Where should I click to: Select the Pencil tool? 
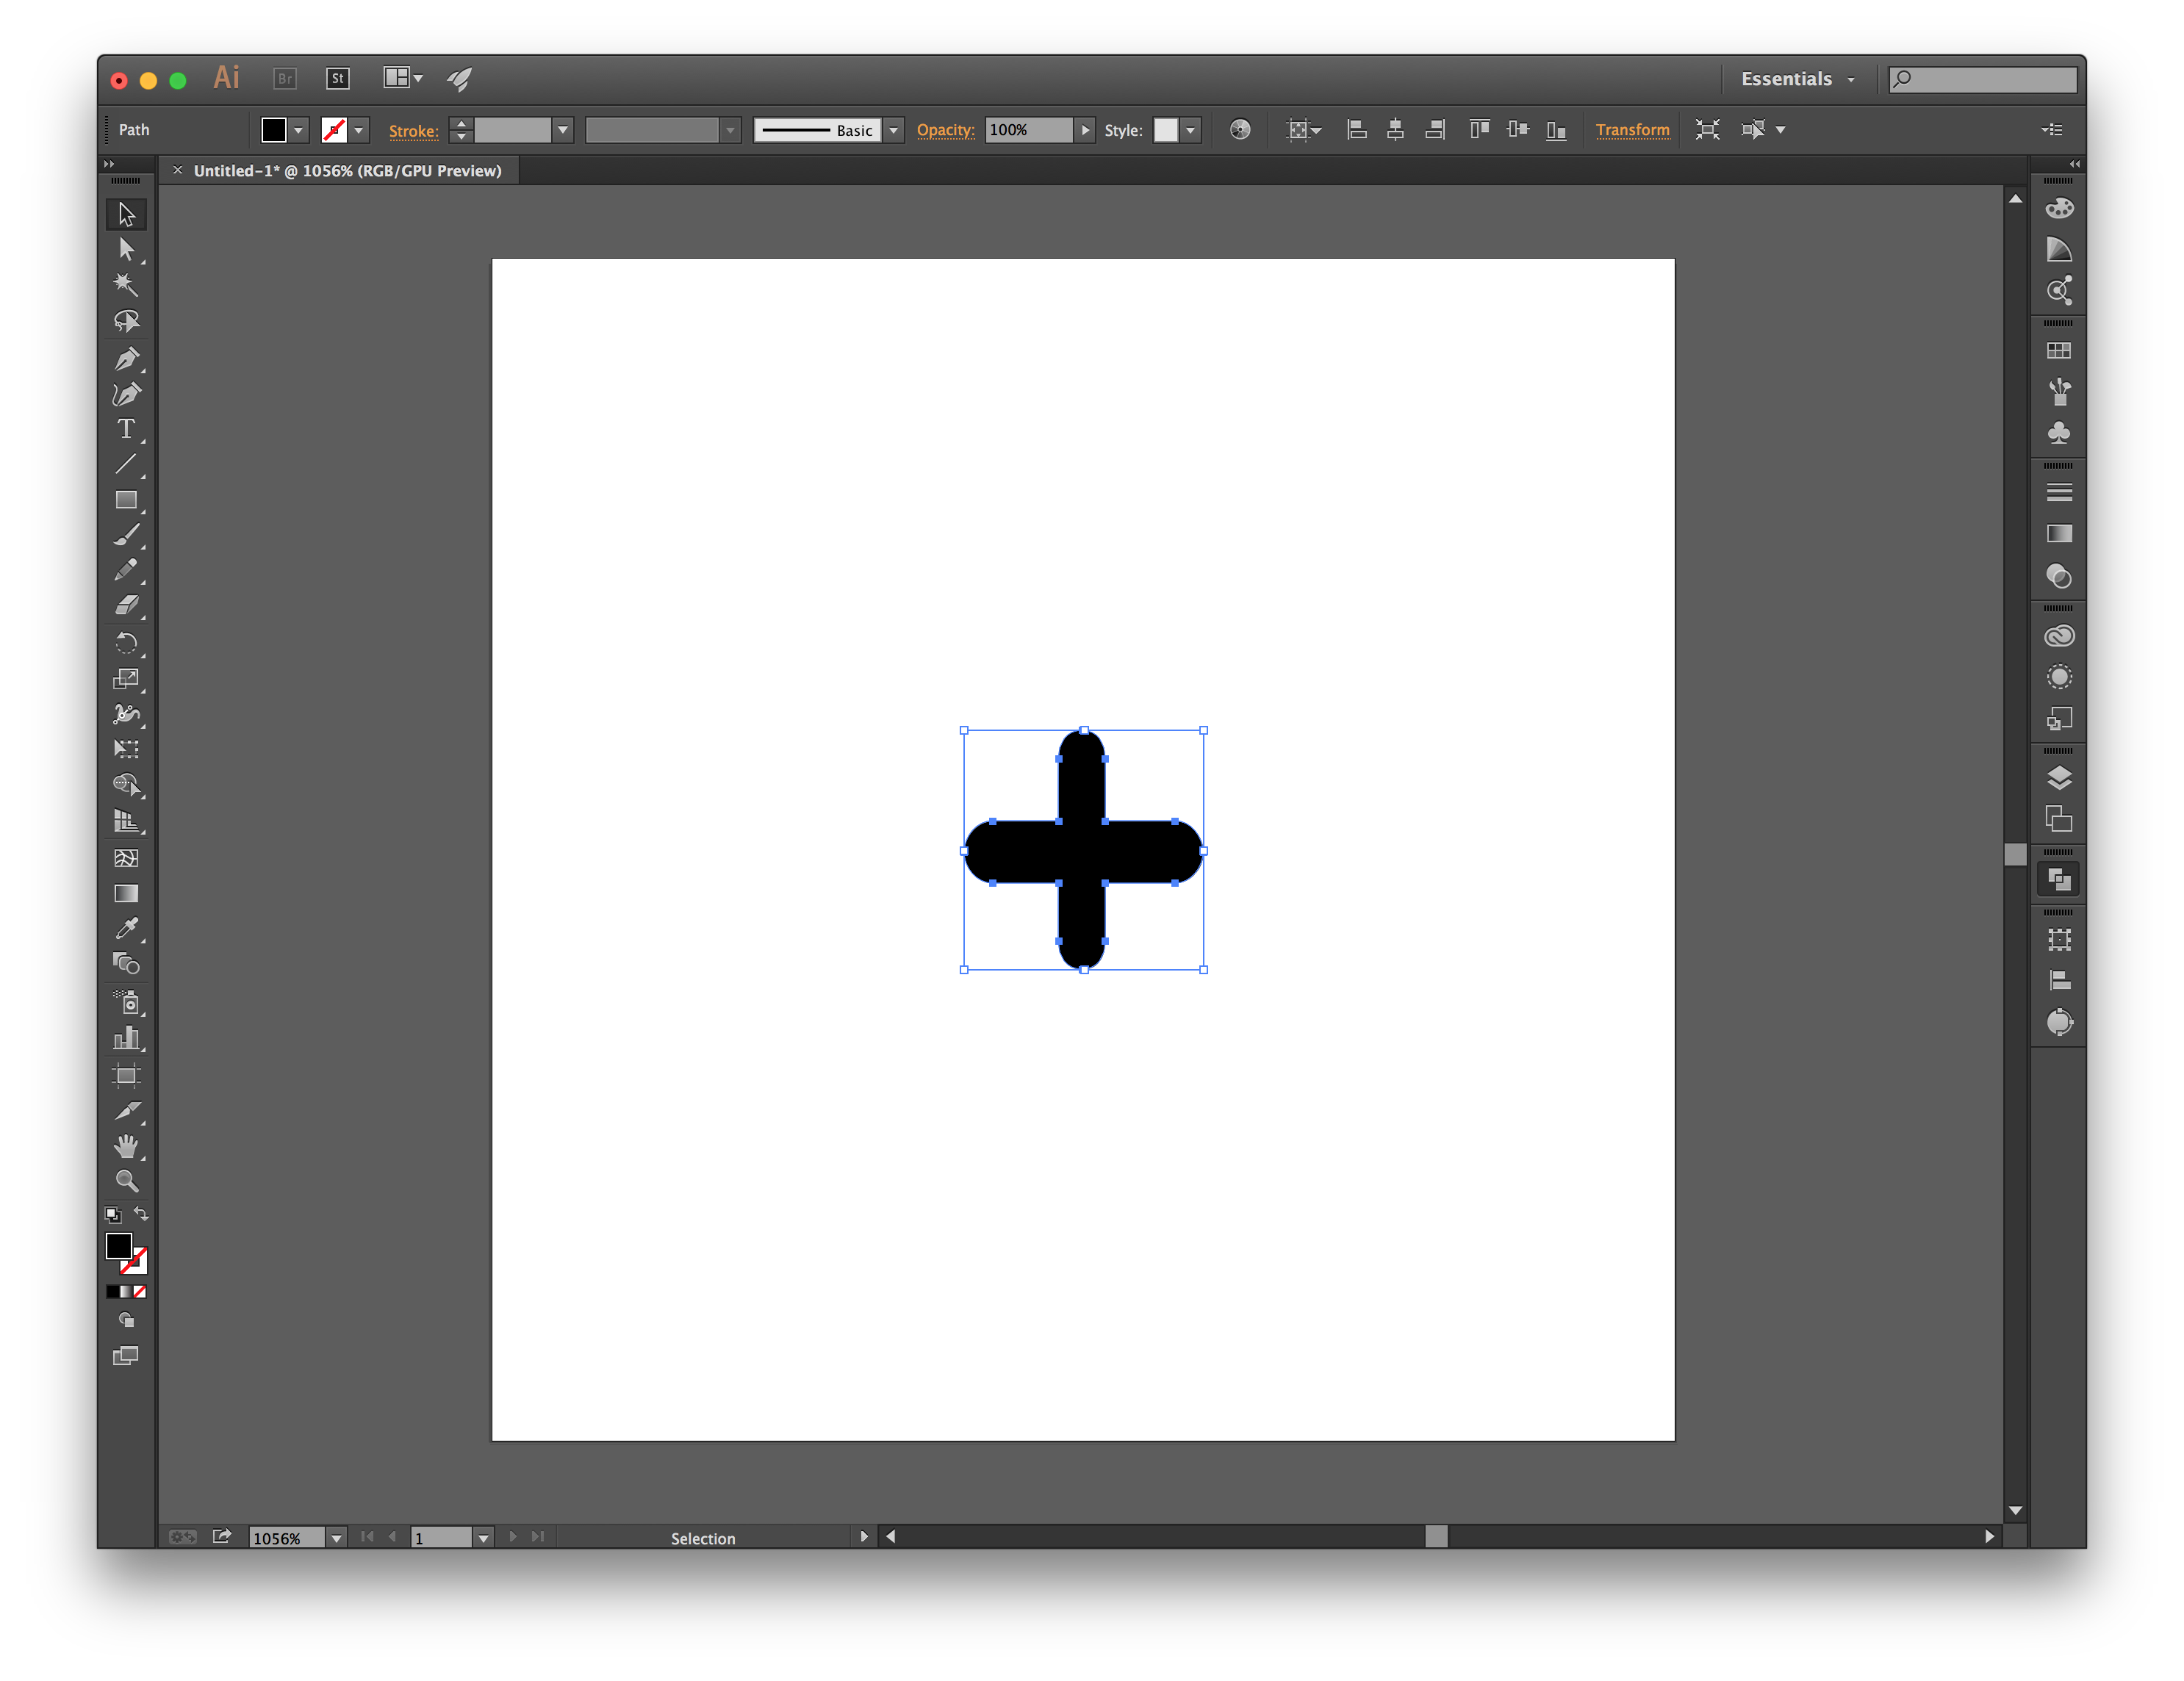click(x=126, y=571)
